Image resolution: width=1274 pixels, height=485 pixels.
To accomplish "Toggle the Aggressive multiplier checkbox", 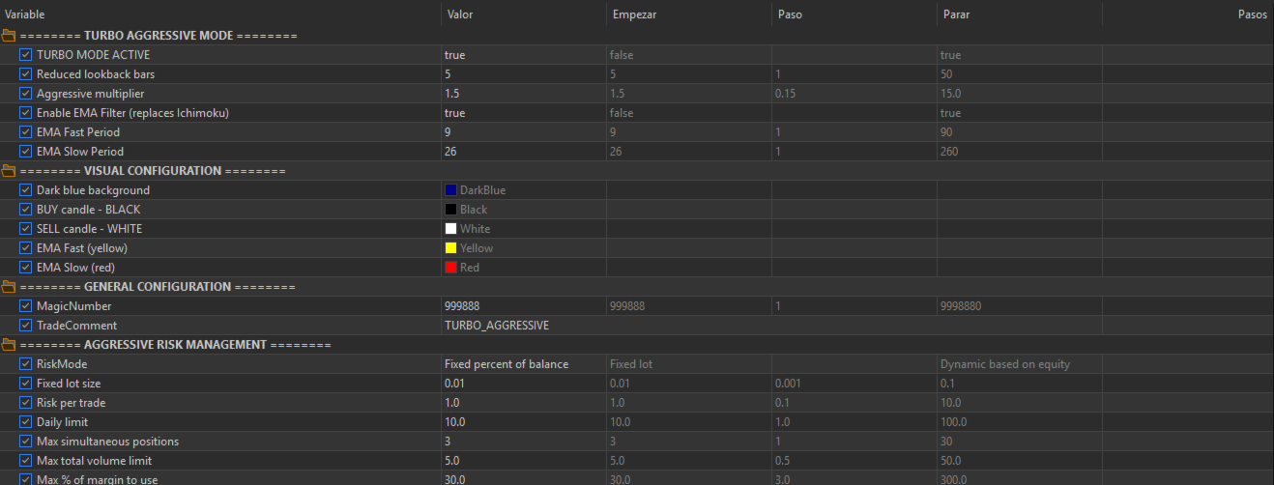I will [26, 94].
